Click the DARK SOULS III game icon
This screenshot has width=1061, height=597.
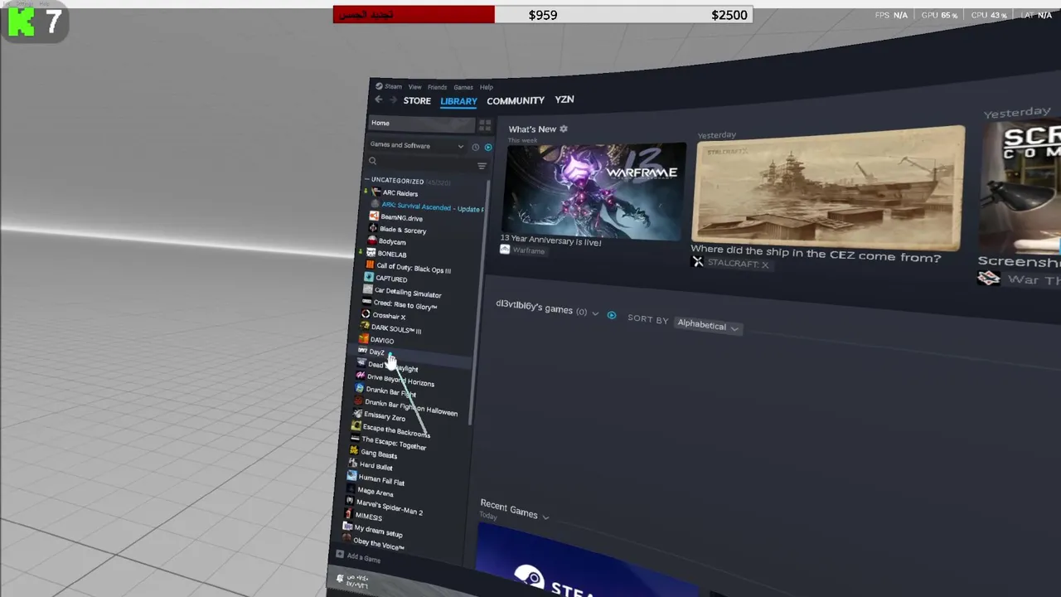[x=365, y=327]
